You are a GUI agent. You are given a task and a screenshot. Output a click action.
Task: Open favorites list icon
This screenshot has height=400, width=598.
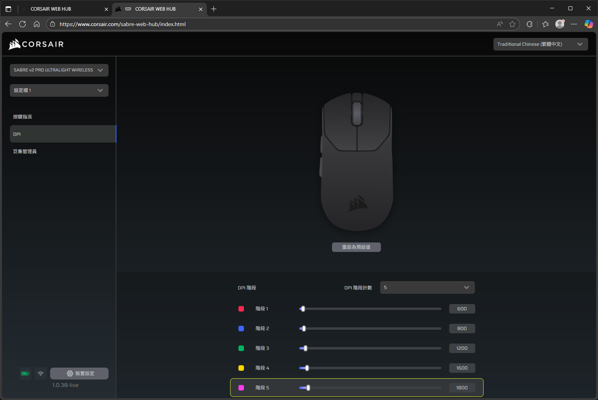pyautogui.click(x=546, y=24)
